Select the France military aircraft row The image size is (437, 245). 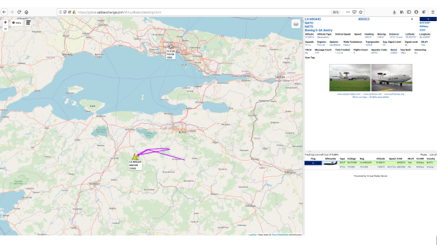click(x=370, y=167)
